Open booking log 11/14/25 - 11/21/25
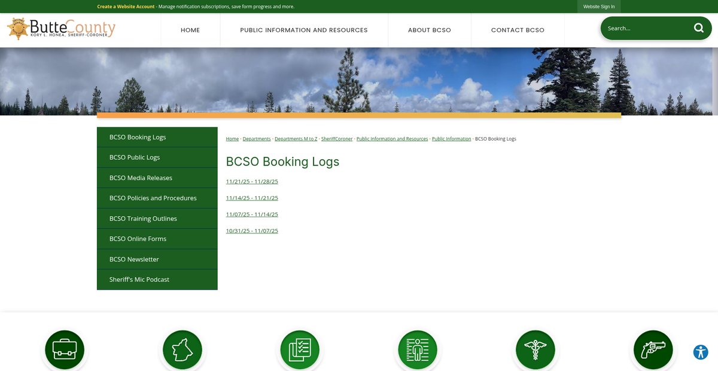This screenshot has width=718, height=371. (252, 197)
